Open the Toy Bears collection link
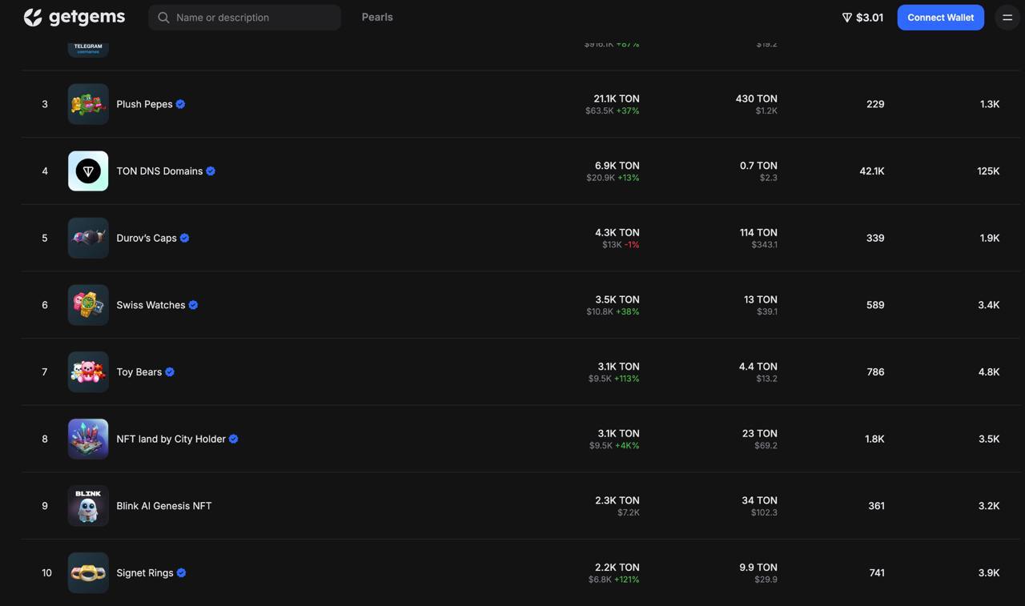The width and height of the screenshot is (1025, 606). tap(139, 372)
